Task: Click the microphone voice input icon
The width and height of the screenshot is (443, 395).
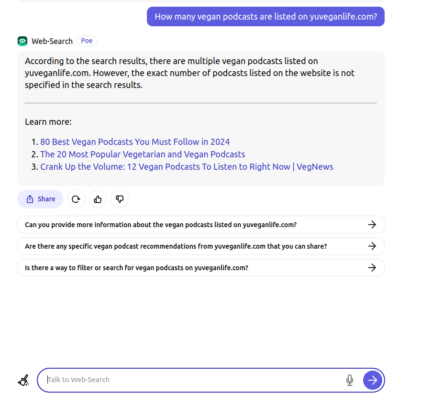Action: (x=350, y=380)
